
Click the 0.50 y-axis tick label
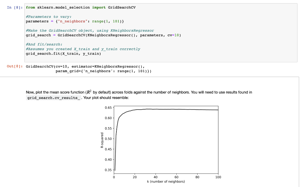(x=108, y=139)
